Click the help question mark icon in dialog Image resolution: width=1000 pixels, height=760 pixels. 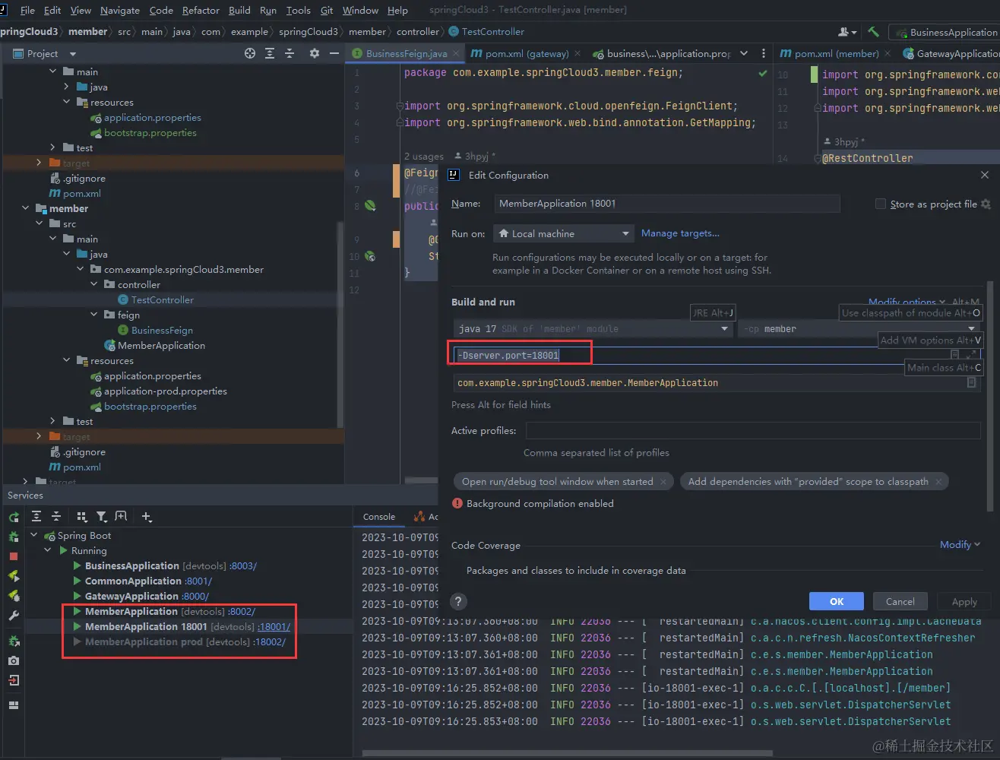point(458,601)
